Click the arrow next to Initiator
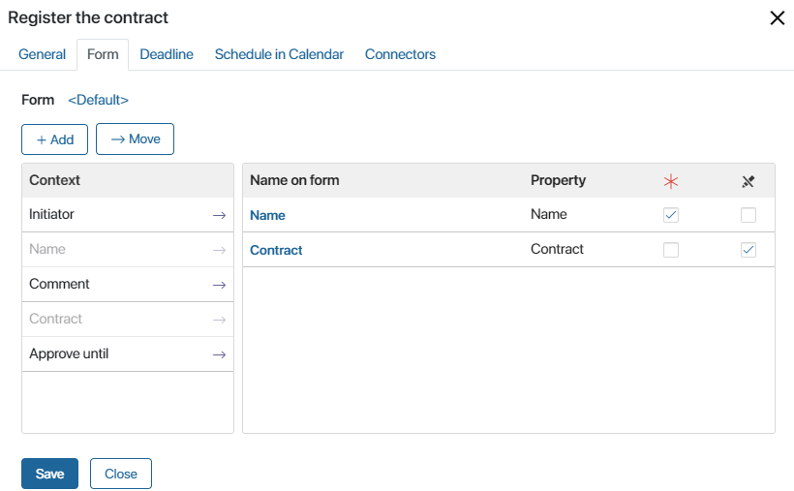 coord(219,215)
